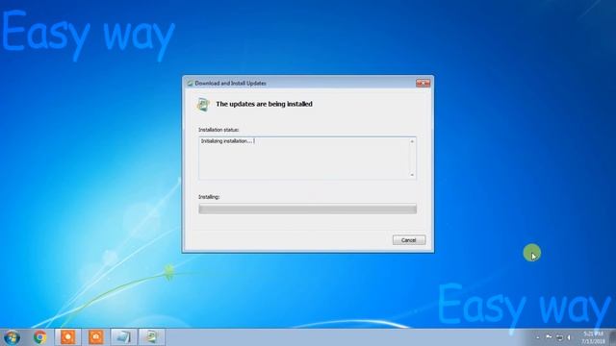The height and width of the screenshot is (346, 616).
Task: Click the taskbar clock and date
Action: pos(593,337)
